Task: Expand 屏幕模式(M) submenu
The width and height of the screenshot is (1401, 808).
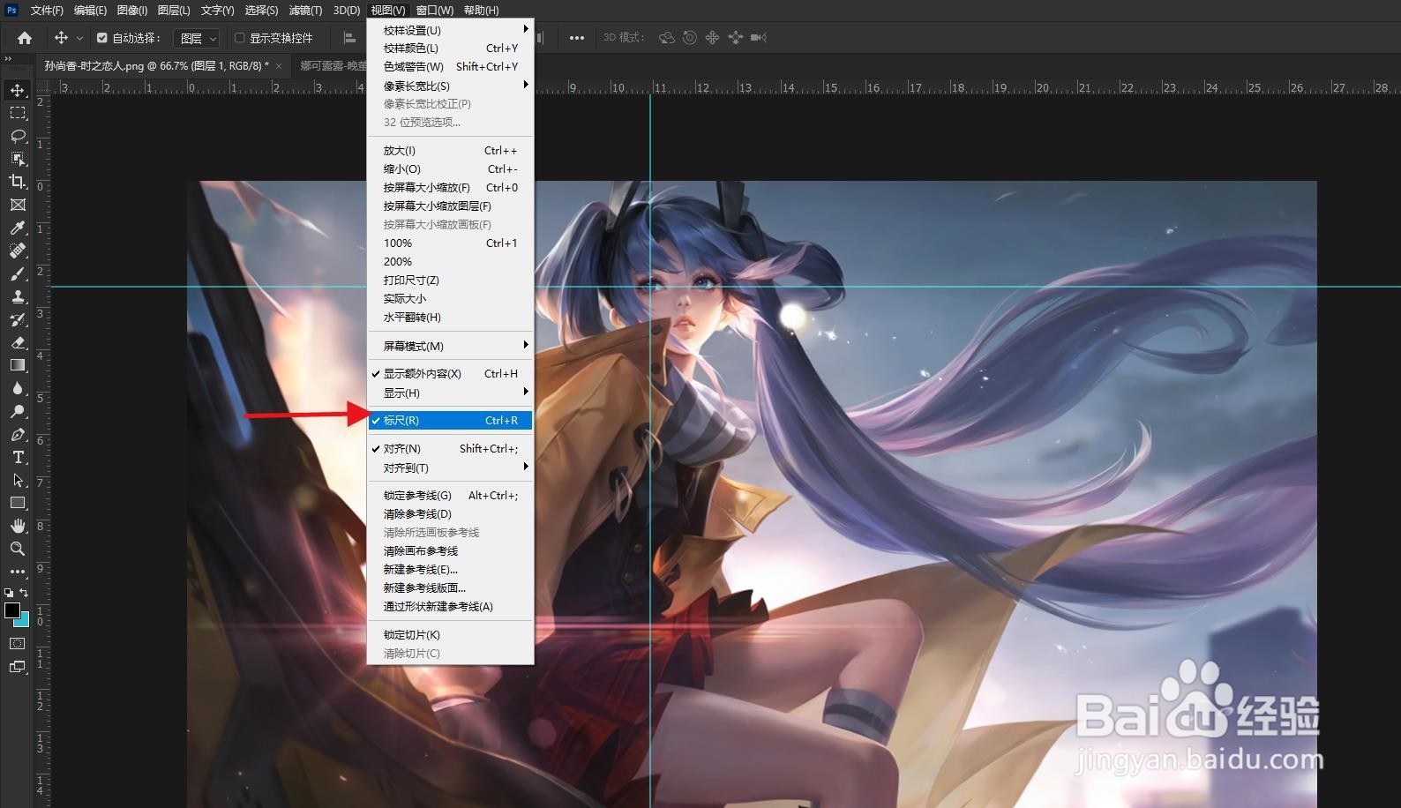Action: [x=450, y=346]
